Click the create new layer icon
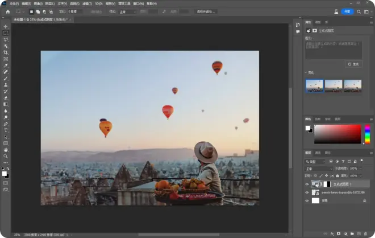This screenshot has height=238, width=375. pyautogui.click(x=359, y=233)
